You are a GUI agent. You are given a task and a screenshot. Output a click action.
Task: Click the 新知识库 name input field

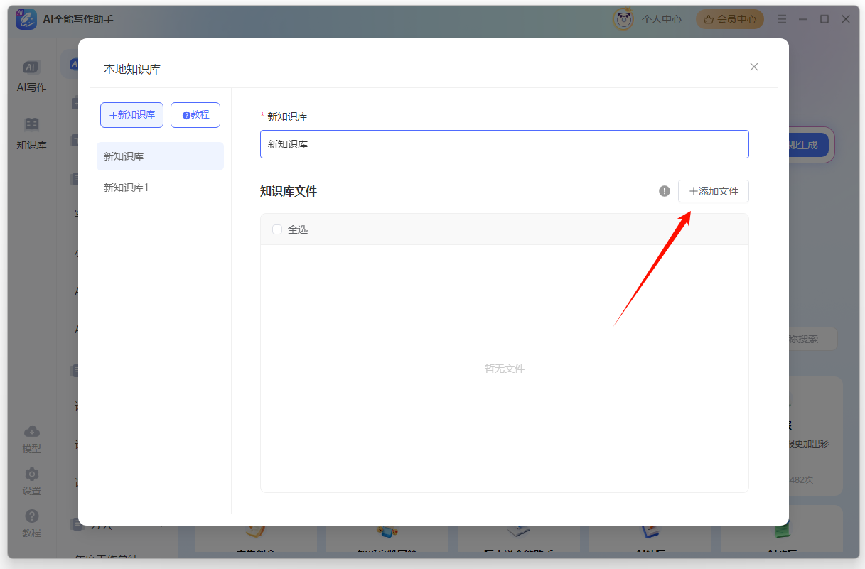[x=504, y=144]
